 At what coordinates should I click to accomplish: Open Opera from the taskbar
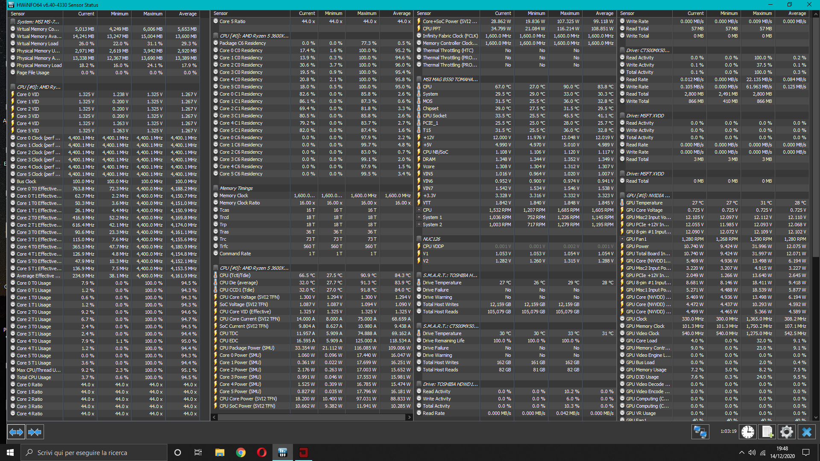click(x=261, y=452)
